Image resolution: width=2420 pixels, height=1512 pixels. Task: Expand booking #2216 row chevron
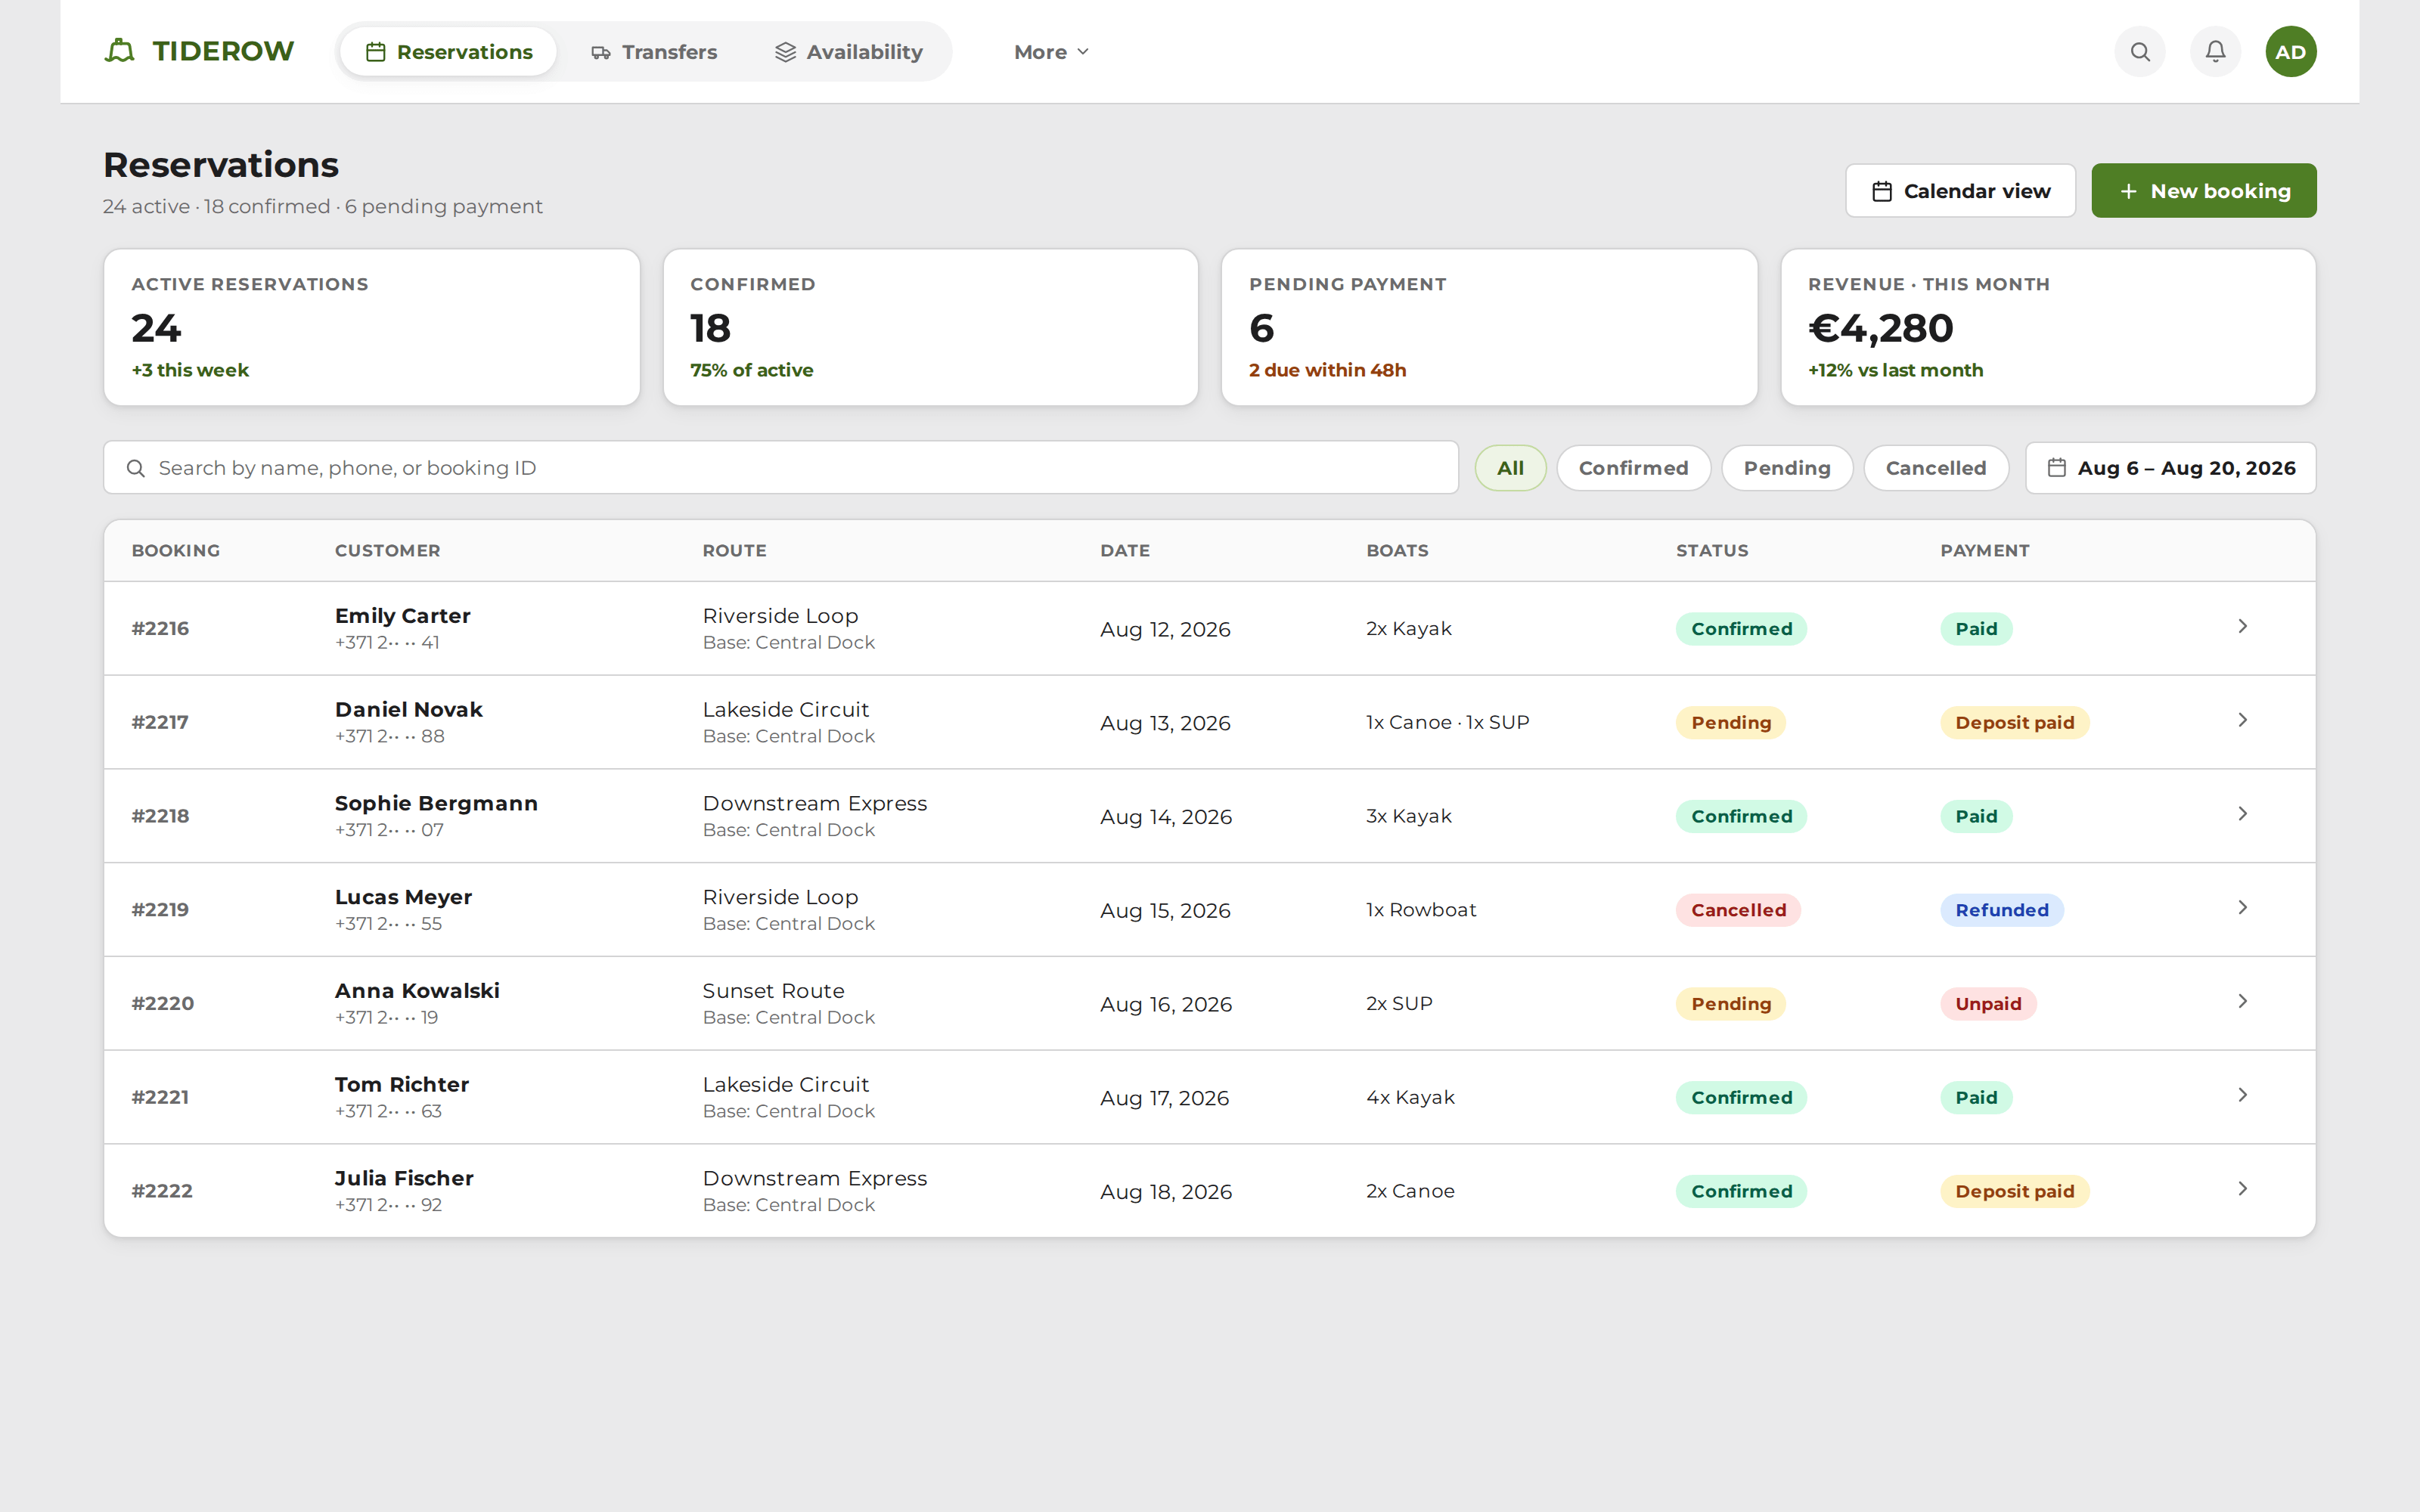tap(2242, 626)
